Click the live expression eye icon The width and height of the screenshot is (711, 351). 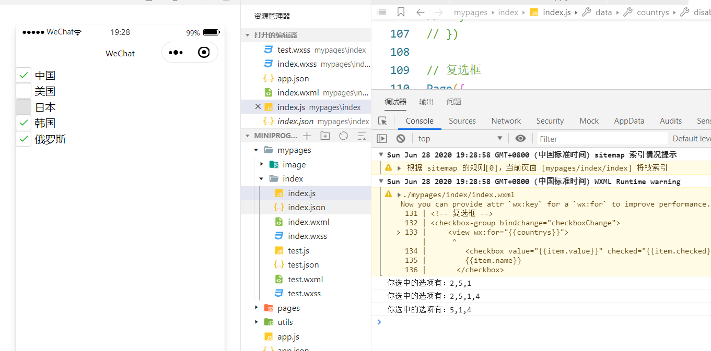(x=520, y=138)
